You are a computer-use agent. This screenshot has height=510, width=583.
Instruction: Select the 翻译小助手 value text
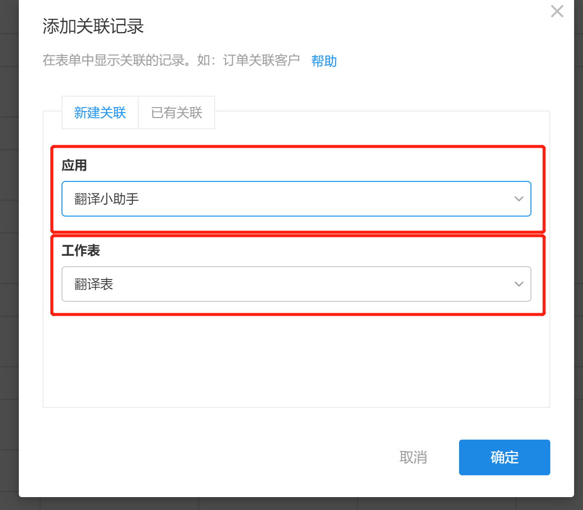(x=107, y=199)
